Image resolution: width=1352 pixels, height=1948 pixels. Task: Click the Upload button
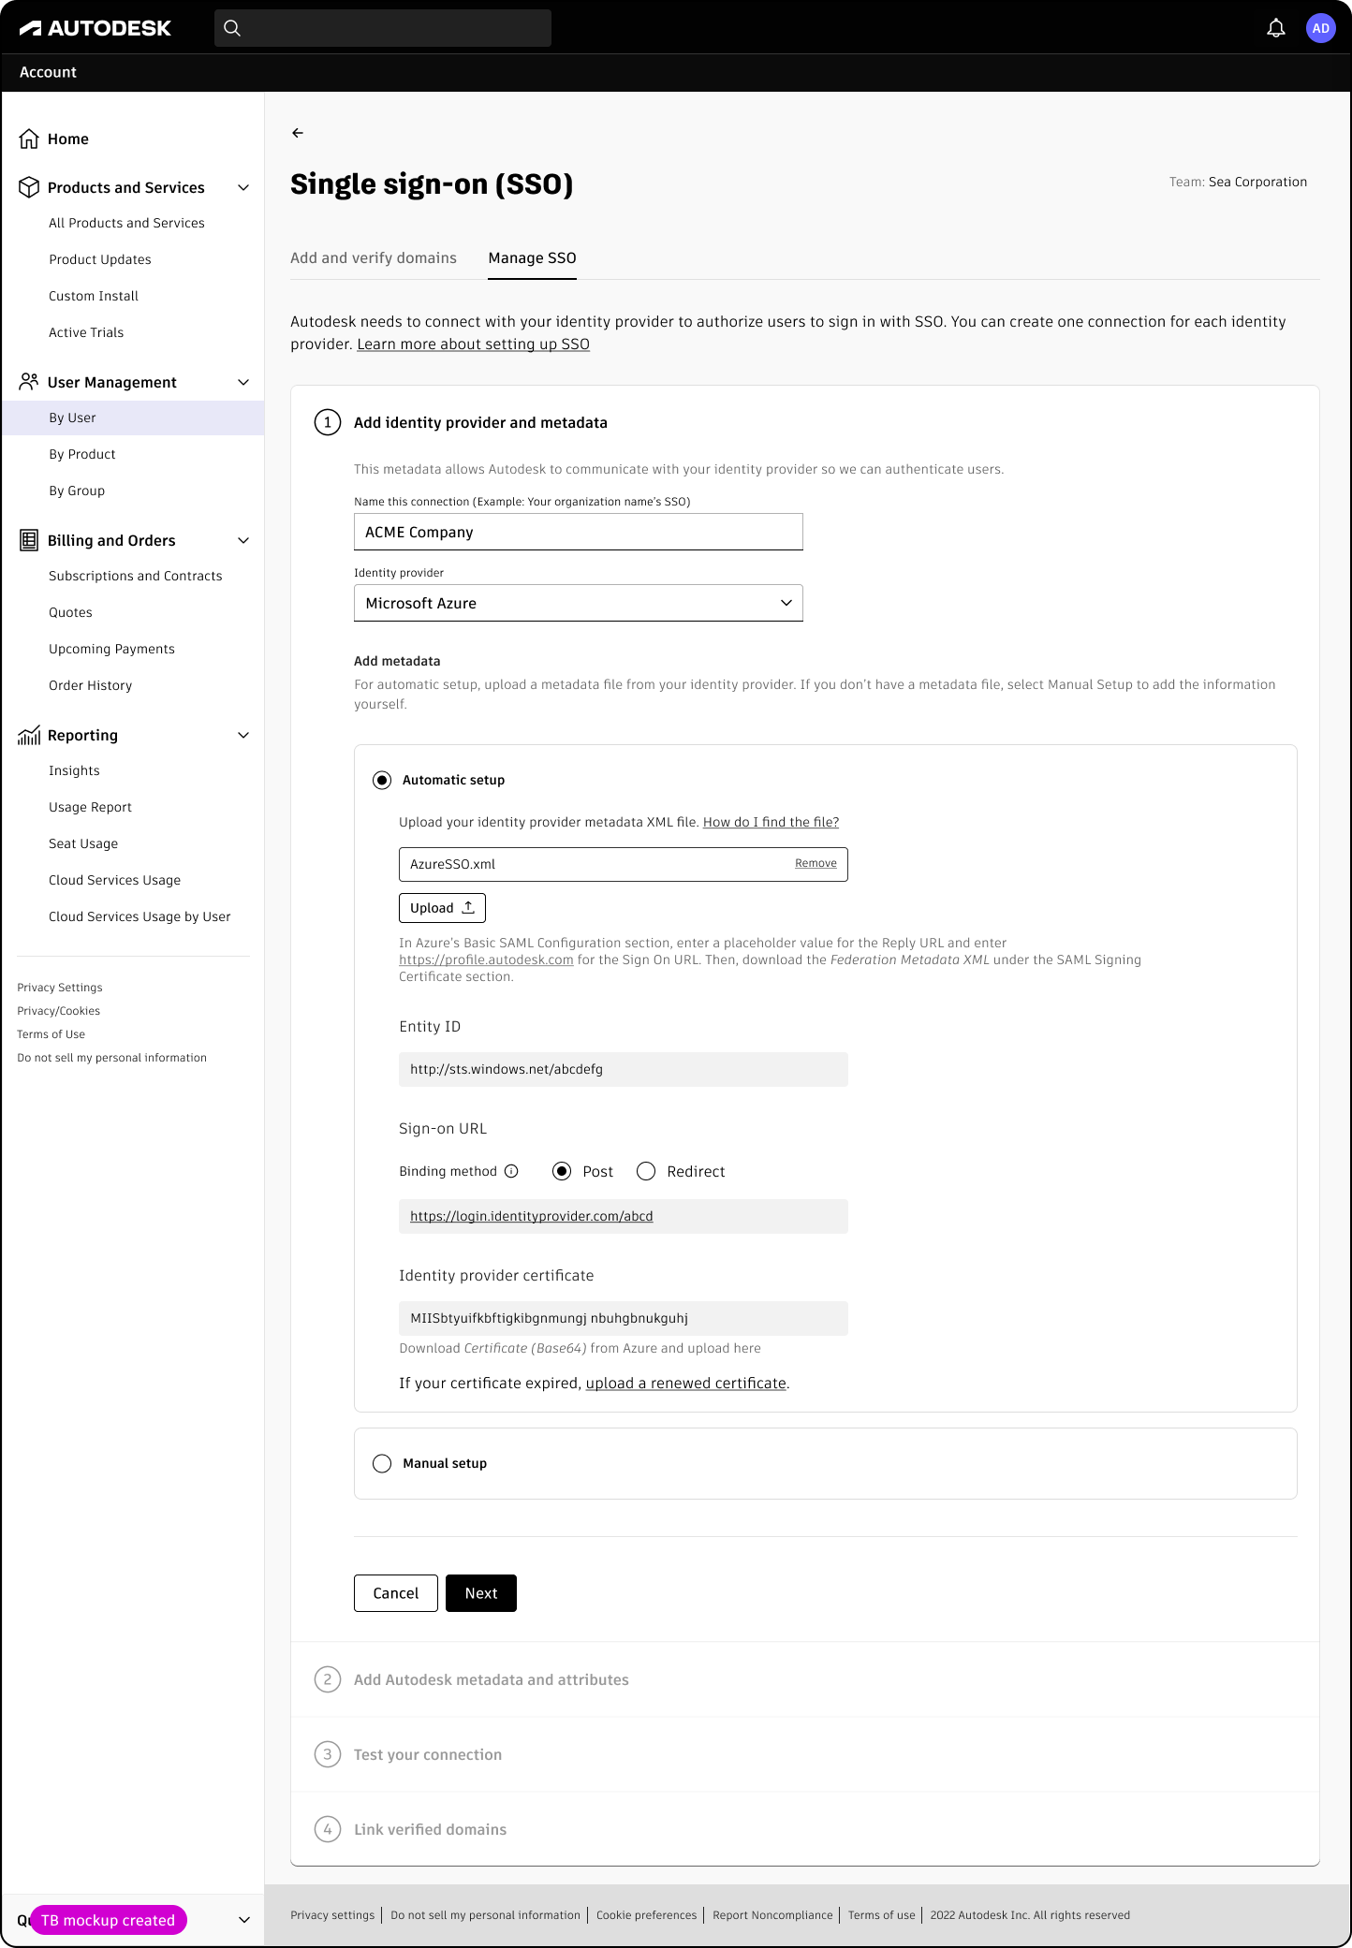pyautogui.click(x=442, y=908)
